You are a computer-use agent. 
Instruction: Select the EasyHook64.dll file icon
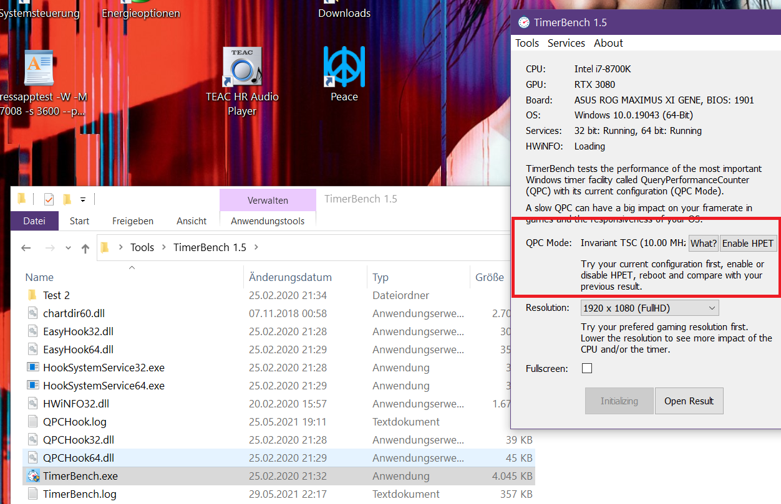(x=33, y=349)
